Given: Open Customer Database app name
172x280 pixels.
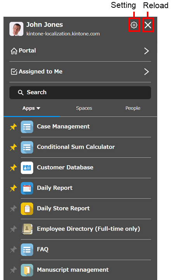Looking at the screenshot, I should pyautogui.click(x=65, y=167).
